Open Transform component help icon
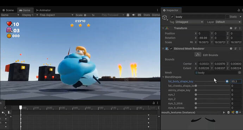The image size is (243, 130). [231, 28]
